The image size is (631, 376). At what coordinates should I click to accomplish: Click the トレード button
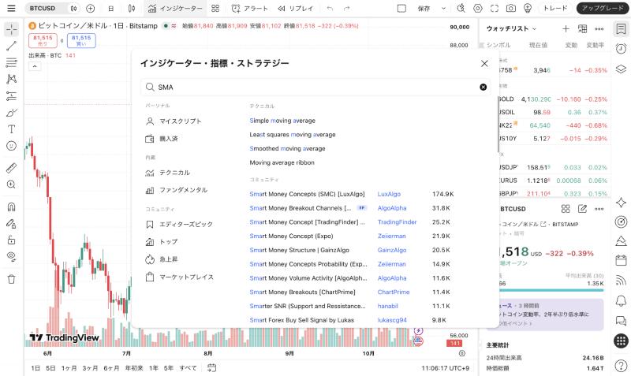click(x=555, y=8)
